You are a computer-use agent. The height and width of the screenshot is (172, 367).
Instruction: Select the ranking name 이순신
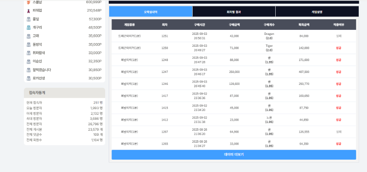37,61
